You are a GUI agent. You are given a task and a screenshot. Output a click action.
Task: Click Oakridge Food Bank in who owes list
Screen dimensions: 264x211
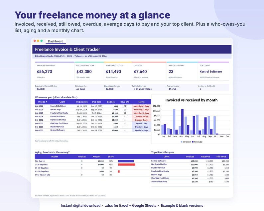coord(59,123)
